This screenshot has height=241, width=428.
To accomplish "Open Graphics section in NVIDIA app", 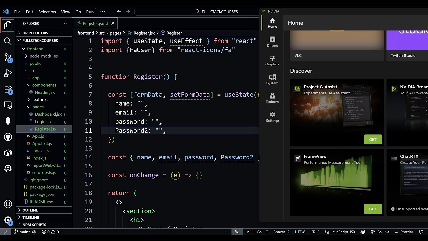I will (x=272, y=61).
